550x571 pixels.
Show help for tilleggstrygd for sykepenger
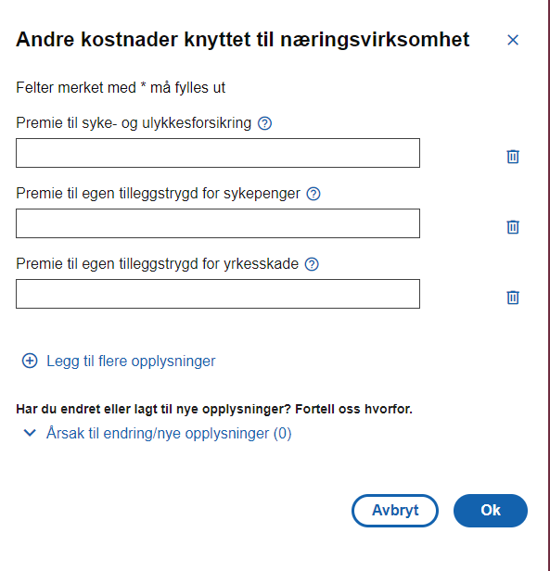[313, 194]
